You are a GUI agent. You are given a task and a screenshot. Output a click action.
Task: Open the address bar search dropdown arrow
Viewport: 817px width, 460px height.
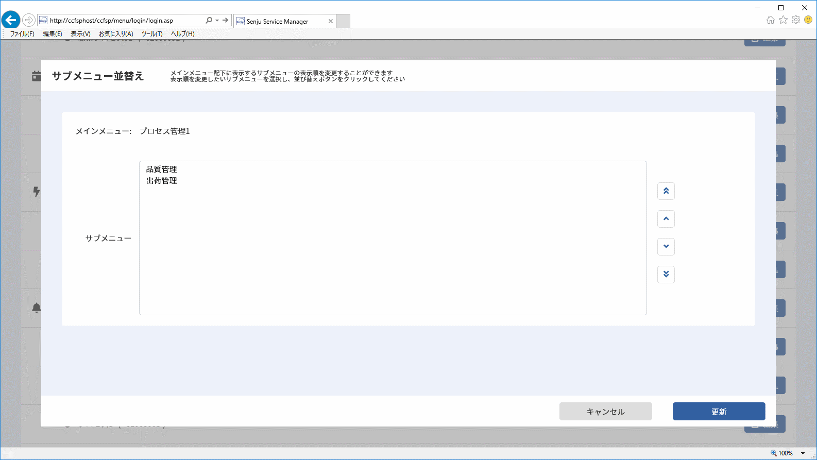217,21
